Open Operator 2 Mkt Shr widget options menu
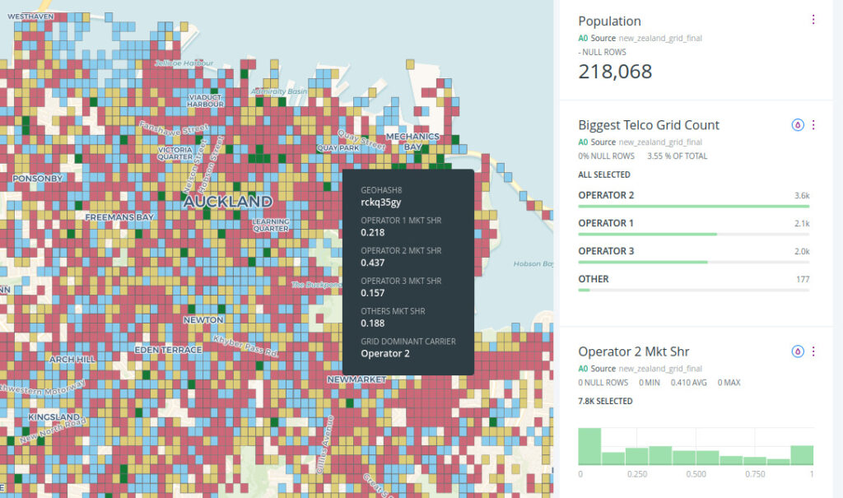Image resolution: width=843 pixels, height=498 pixels. point(813,351)
